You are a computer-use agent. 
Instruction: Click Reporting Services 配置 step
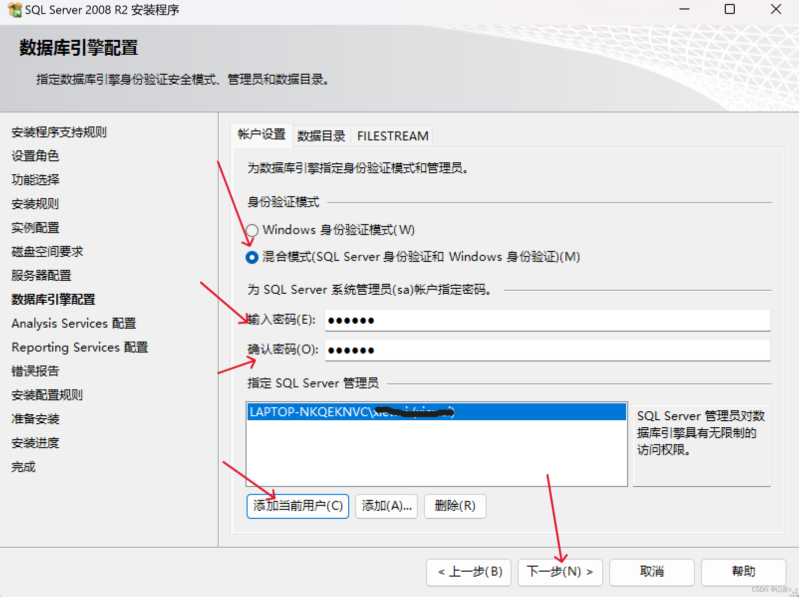coord(80,347)
